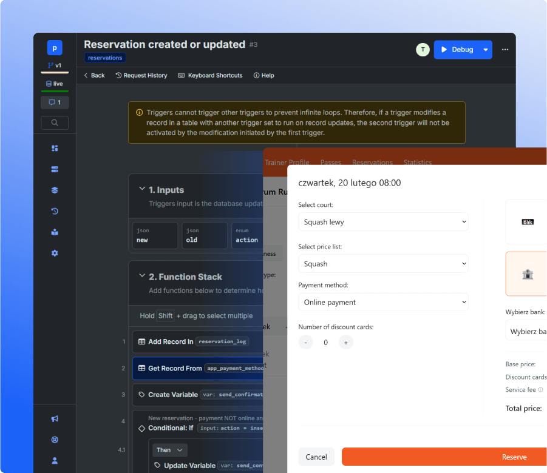Click the blue Debug button
The image size is (547, 473).
457,50
